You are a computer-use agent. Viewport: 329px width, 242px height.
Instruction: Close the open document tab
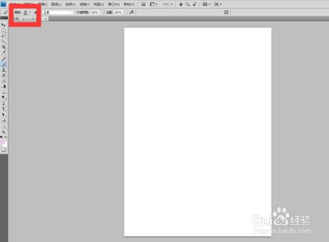pyautogui.click(x=46, y=19)
